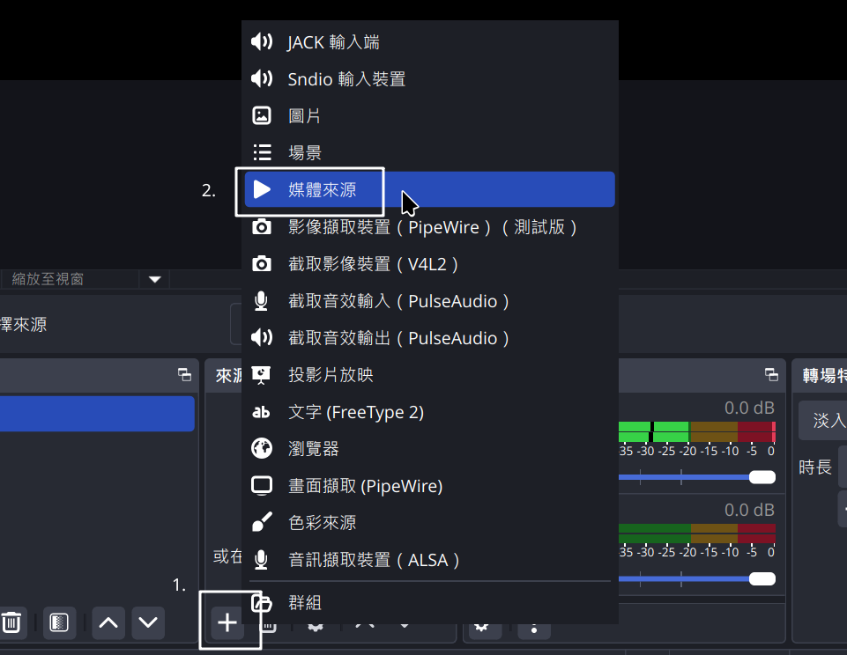Screen dimensions: 847x655
Task: Select 色彩來源 color source
Action: [x=429, y=522]
